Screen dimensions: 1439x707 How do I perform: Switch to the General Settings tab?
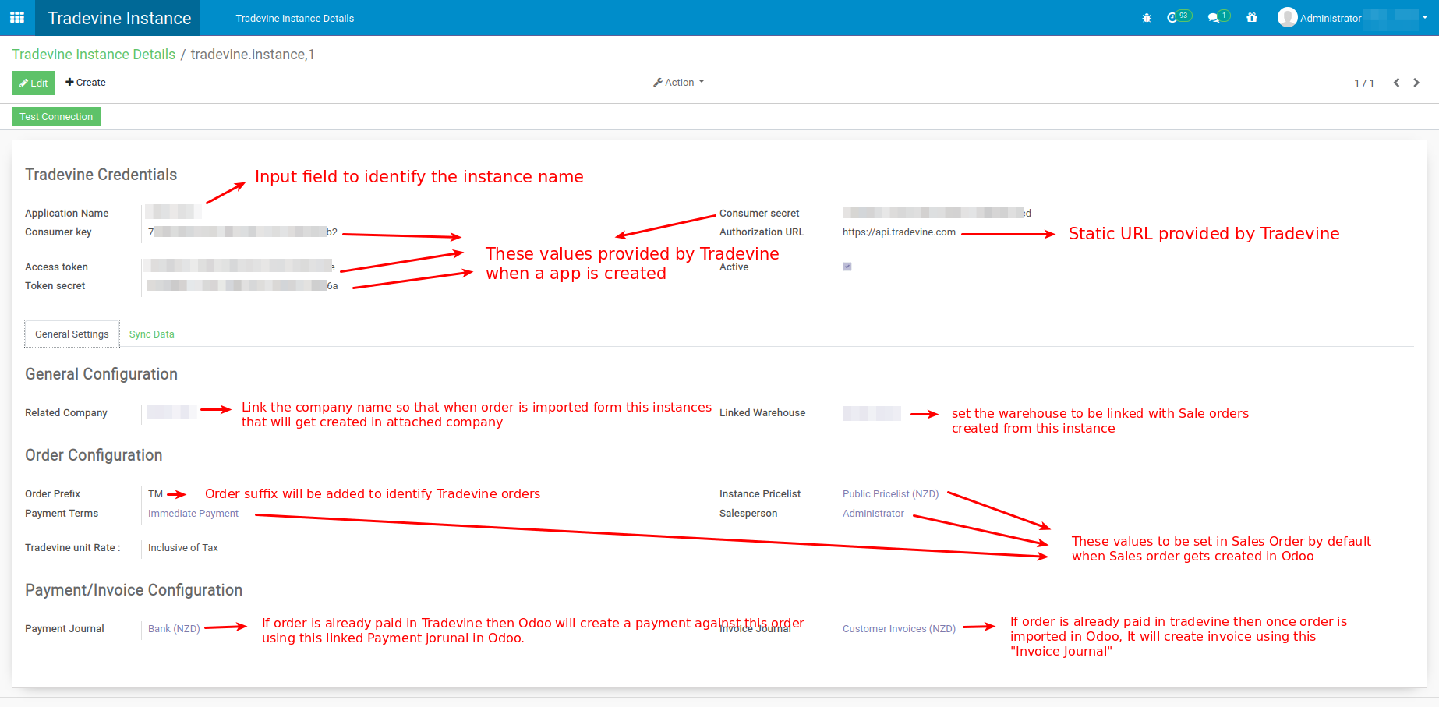[x=72, y=334]
